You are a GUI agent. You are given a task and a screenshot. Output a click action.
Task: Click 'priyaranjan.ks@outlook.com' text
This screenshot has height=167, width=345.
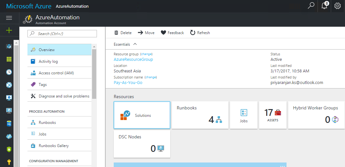pos(297,83)
